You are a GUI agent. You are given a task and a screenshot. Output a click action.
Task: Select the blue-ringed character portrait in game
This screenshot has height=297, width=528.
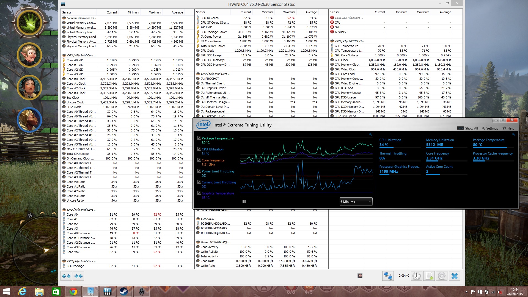[x=29, y=120]
